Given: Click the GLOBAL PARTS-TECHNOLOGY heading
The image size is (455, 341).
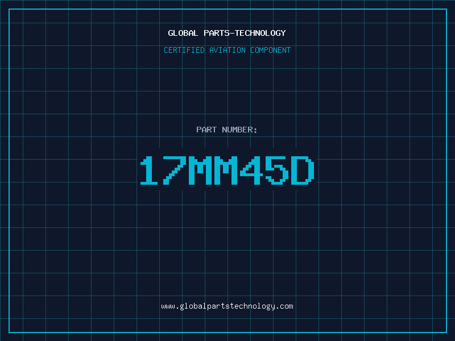Looking at the screenshot, I should coord(227,33).
